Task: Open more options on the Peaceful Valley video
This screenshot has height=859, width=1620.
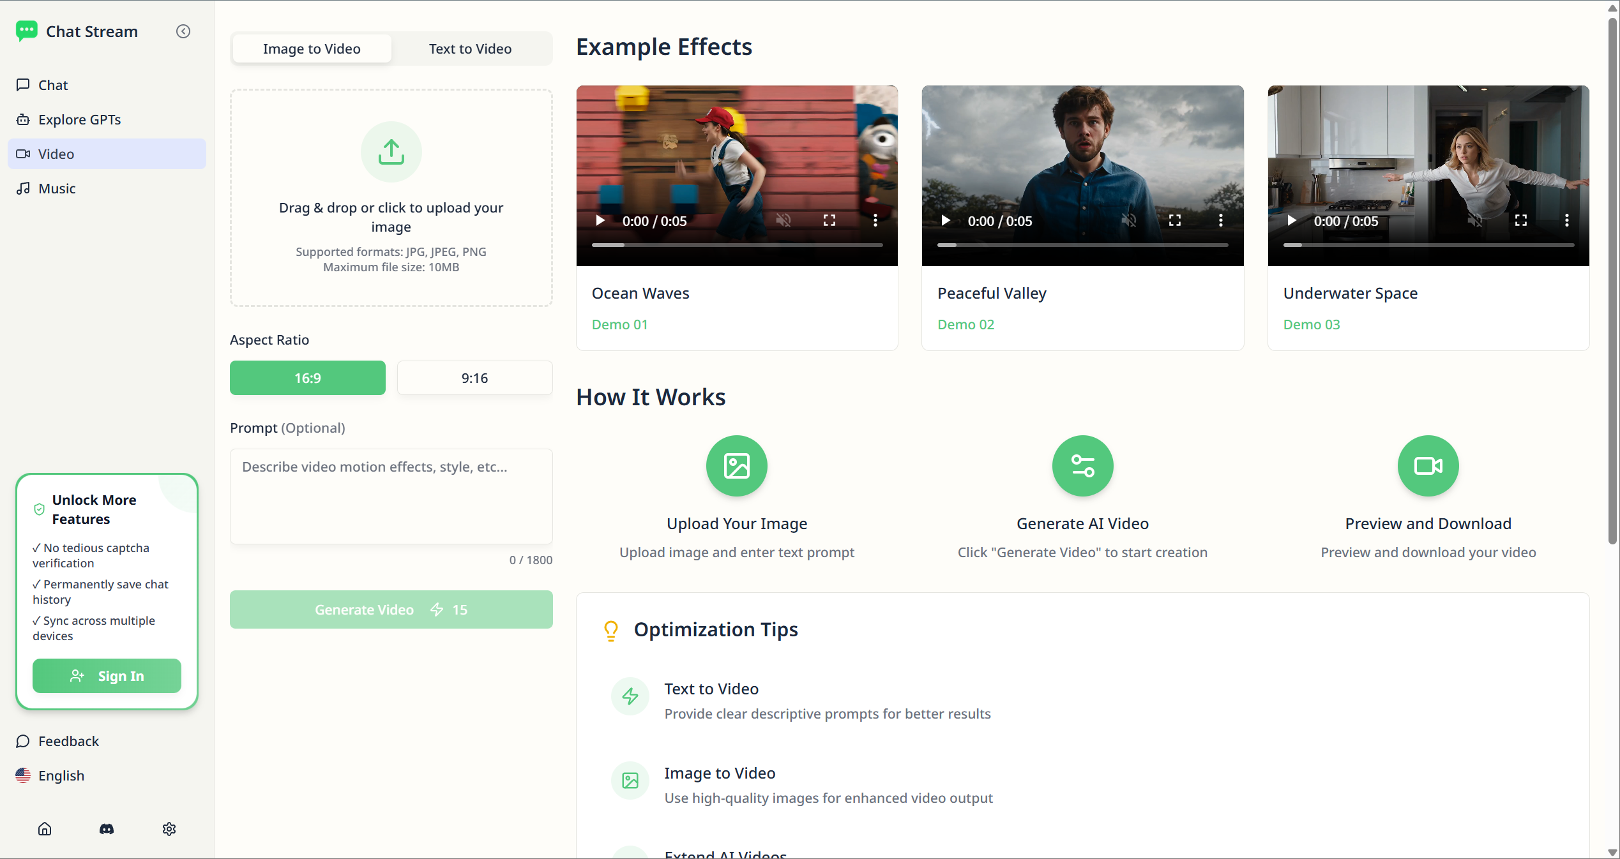Action: (1220, 221)
